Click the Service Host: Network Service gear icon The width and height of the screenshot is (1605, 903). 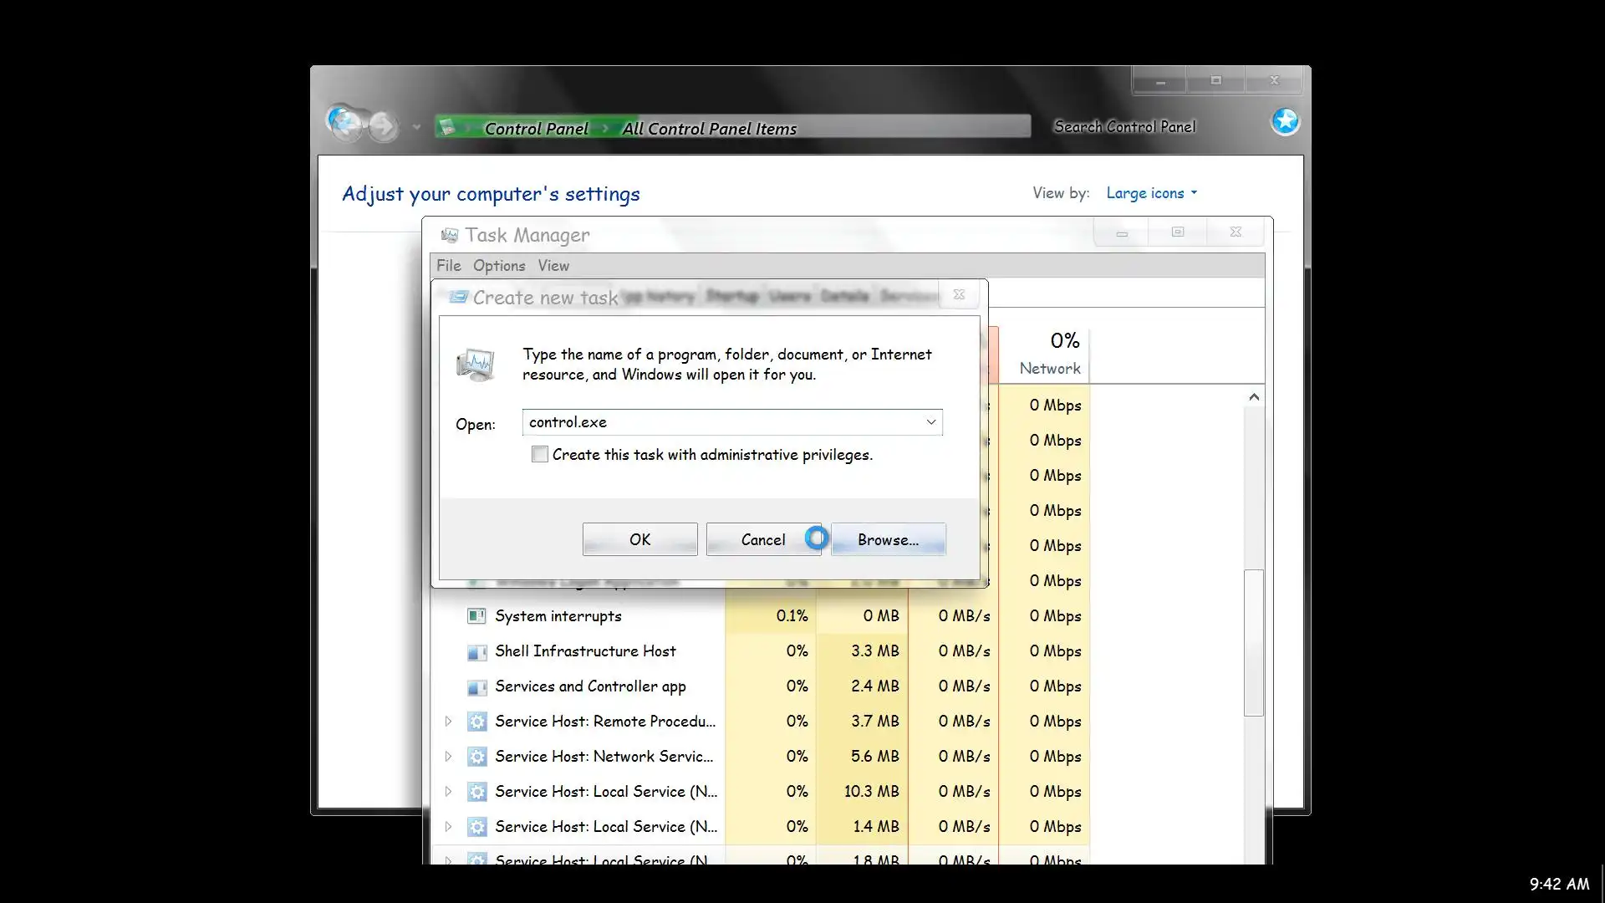click(476, 757)
